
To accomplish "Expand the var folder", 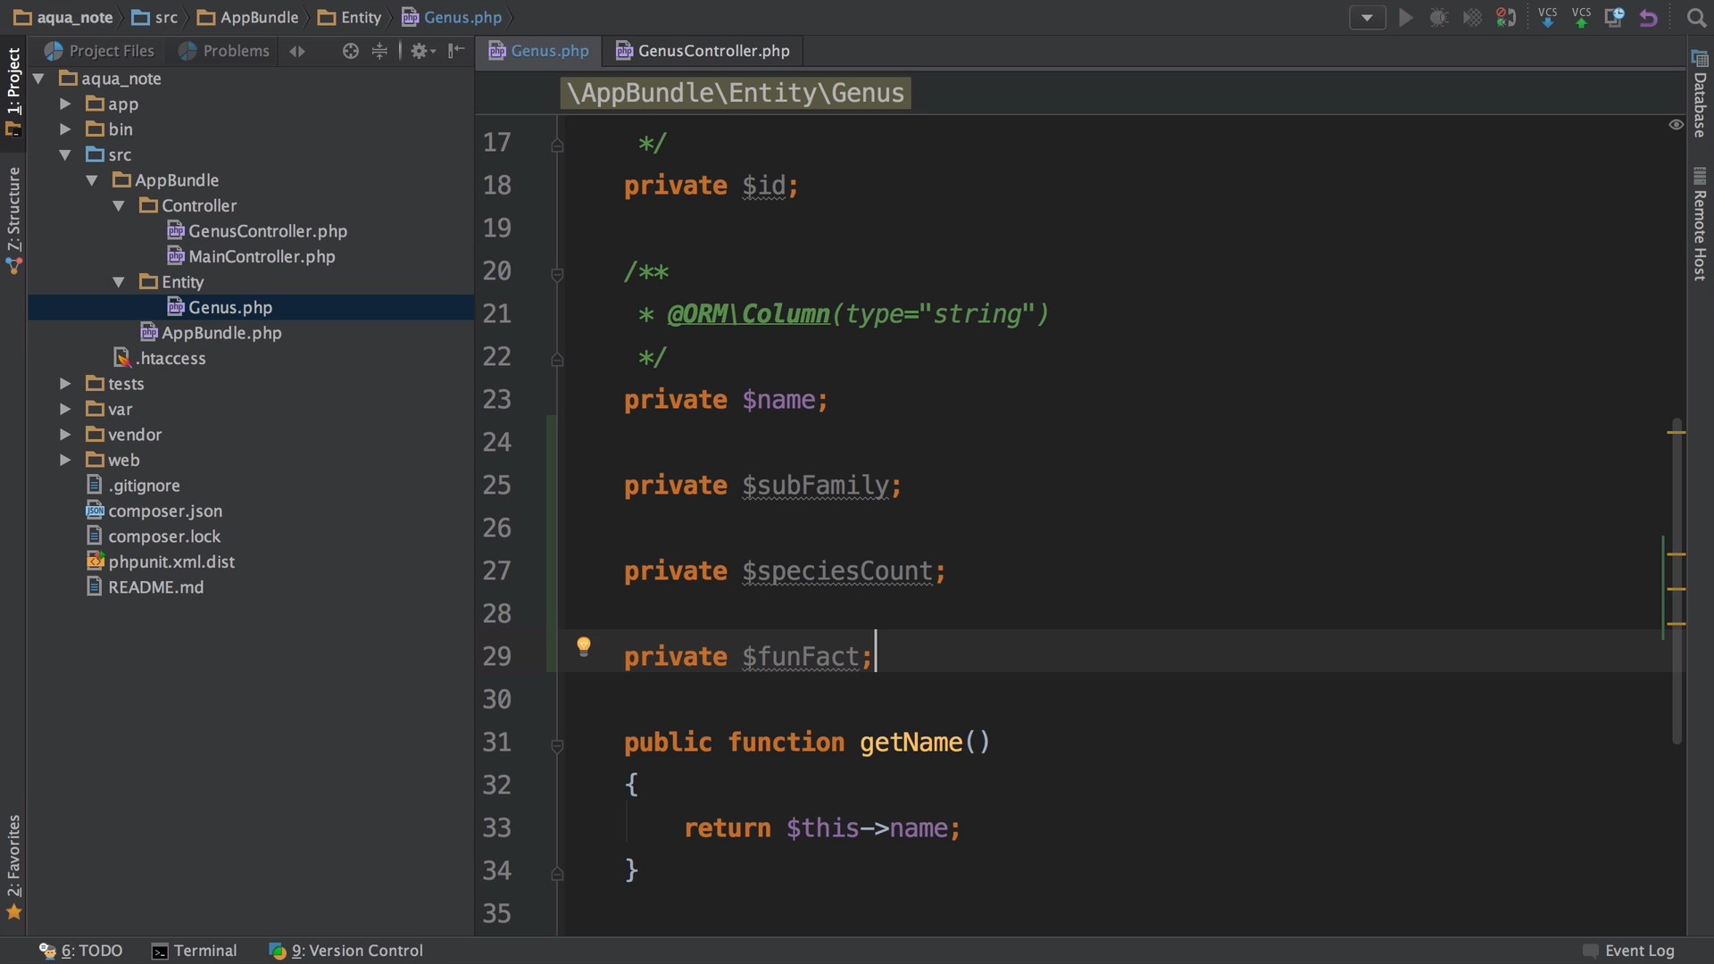I will coord(65,410).
